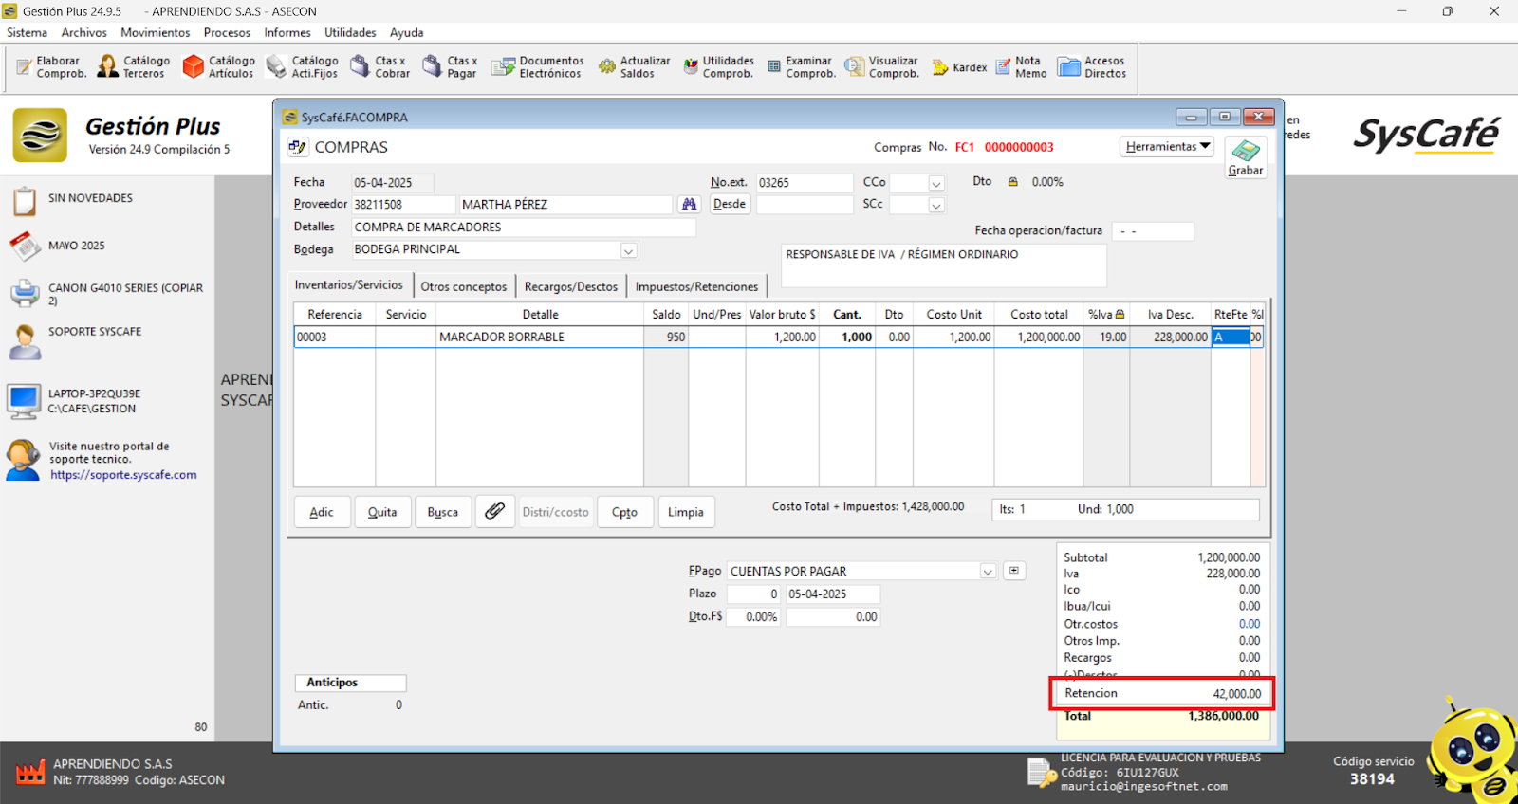
Task: Switch to the Impuestos/Retenciones tab
Action: click(696, 286)
